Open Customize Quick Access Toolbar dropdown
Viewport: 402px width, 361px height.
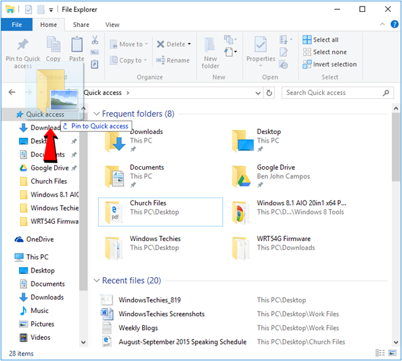pyautogui.click(x=51, y=11)
